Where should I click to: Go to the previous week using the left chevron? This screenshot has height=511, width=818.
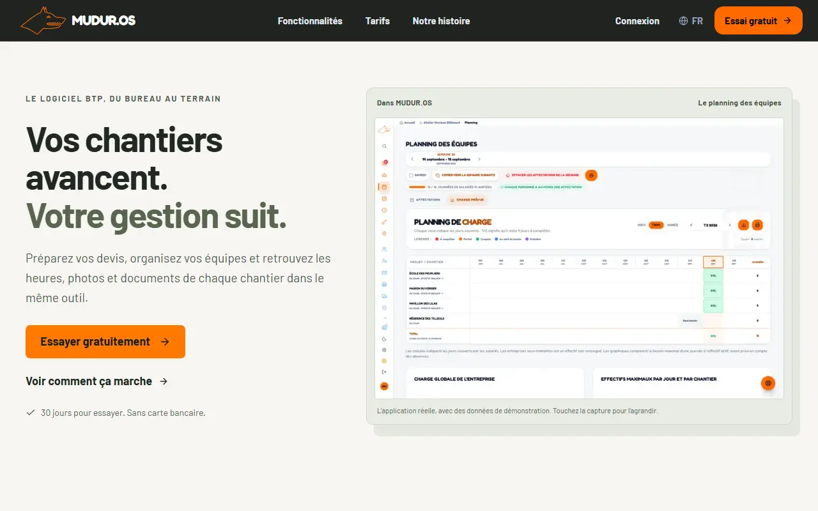(x=412, y=159)
